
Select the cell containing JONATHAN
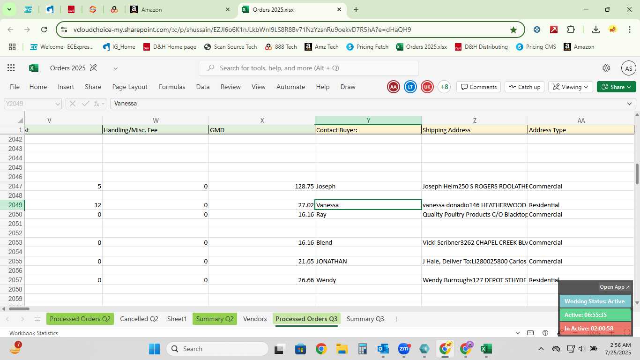(368, 261)
